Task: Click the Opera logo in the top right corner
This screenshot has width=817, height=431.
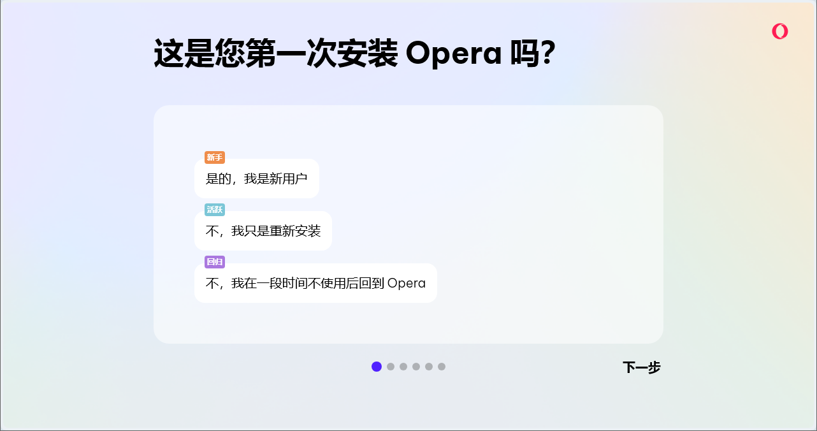Action: (x=780, y=31)
